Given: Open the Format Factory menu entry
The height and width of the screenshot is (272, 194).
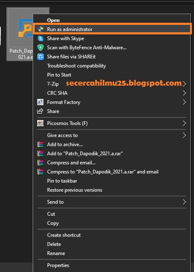Looking at the screenshot, I should pos(112,102).
